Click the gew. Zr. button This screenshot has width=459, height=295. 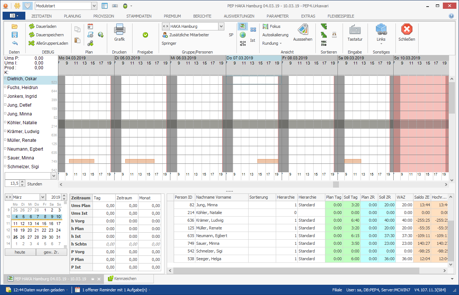51,252
